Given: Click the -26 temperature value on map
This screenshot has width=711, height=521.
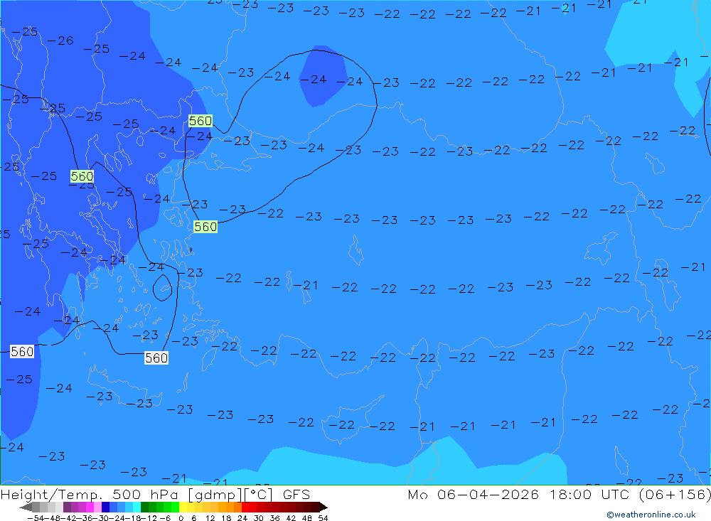Looking at the screenshot, I should click(x=60, y=41).
